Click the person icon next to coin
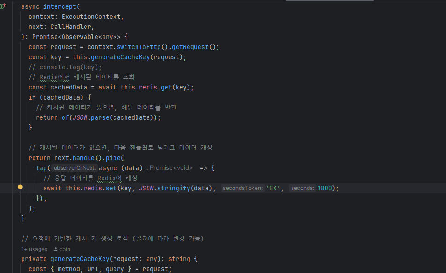The height and width of the screenshot is (273, 446). point(56,249)
